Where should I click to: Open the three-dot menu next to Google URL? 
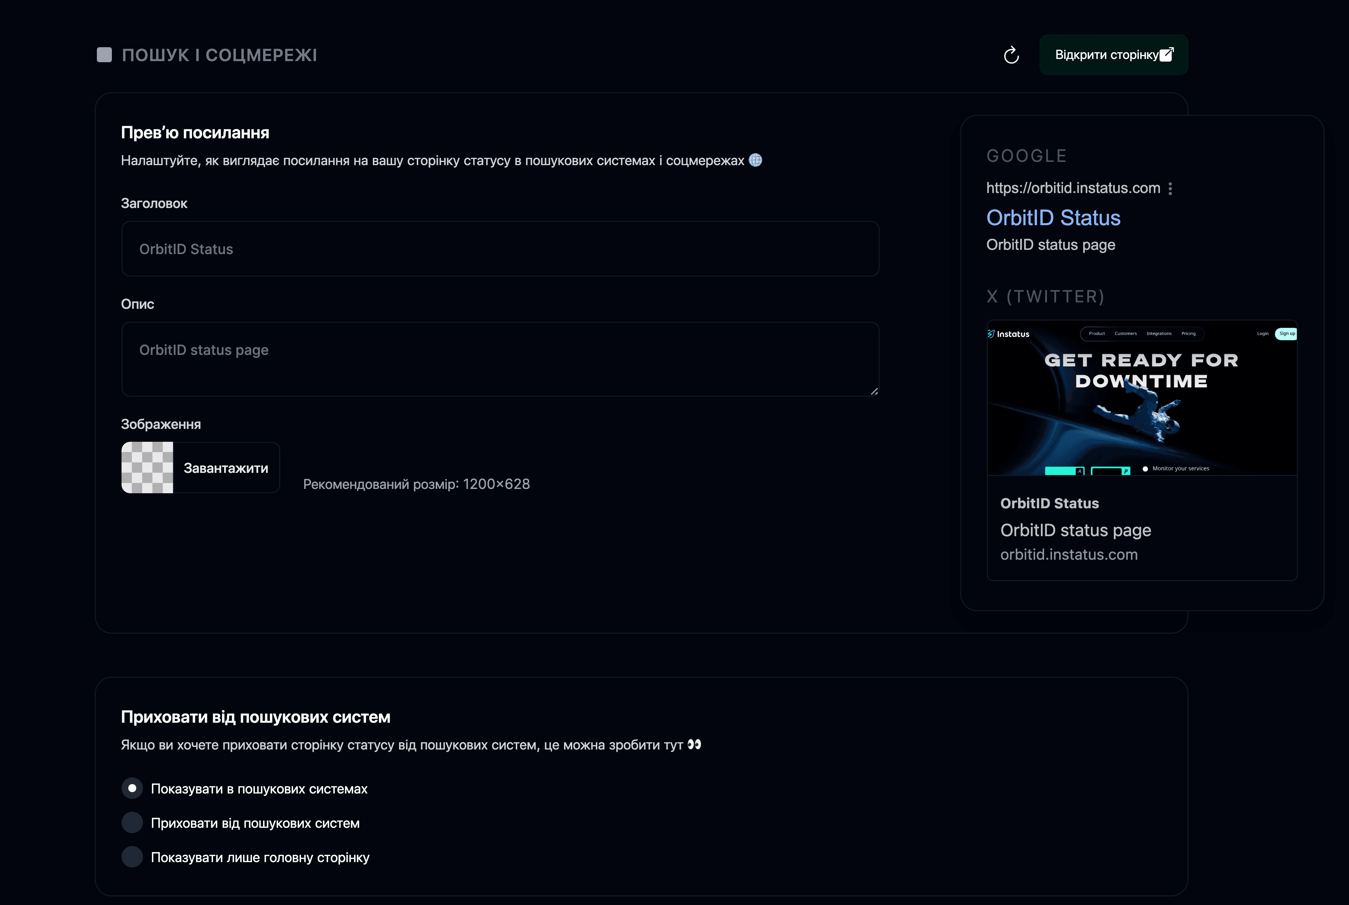point(1170,189)
